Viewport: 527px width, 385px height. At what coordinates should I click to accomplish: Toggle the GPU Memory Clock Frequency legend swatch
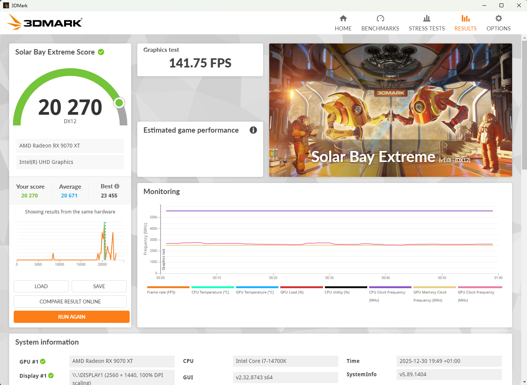point(435,287)
